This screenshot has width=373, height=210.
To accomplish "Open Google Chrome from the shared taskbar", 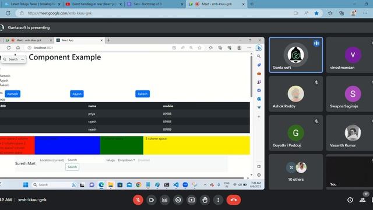I will [139, 185].
